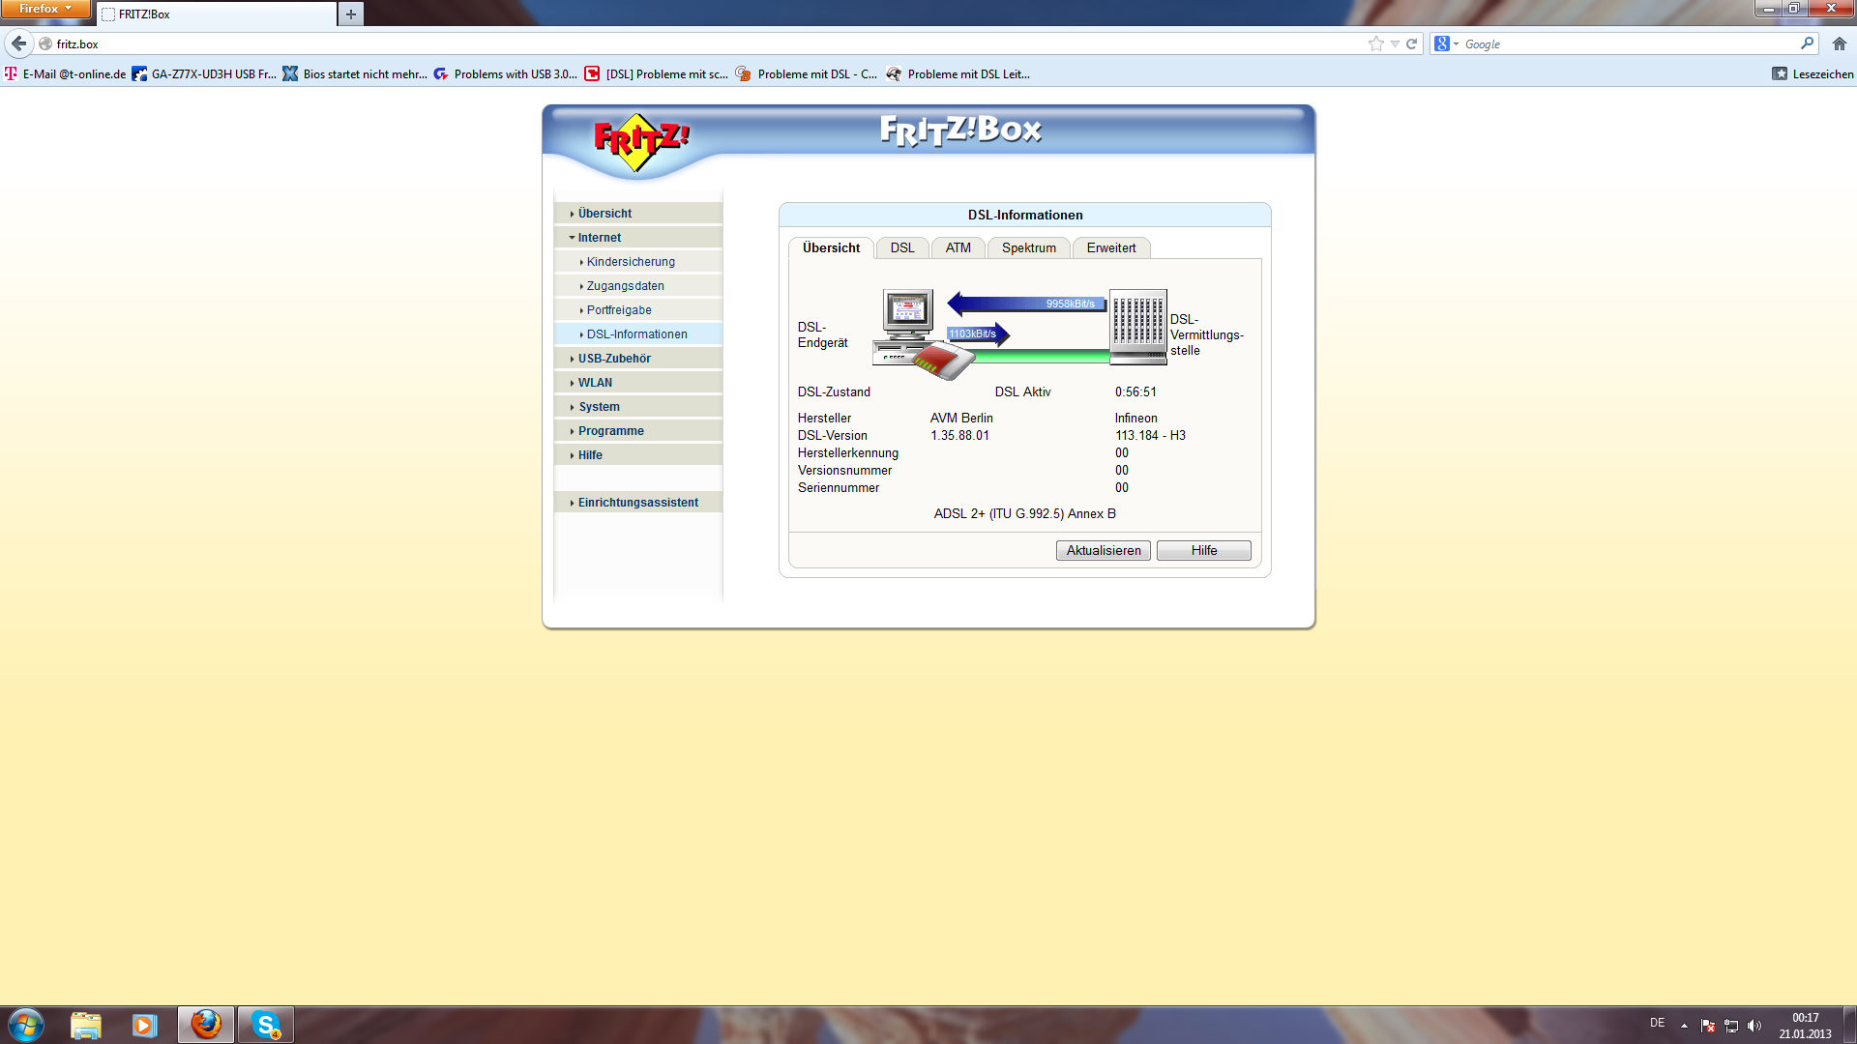Switch to the Spektrum tab
The image size is (1857, 1044).
pos(1028,248)
